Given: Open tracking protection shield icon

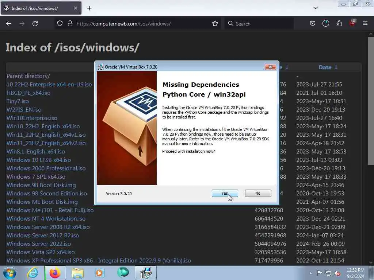Looking at the screenshot, I should [x=60, y=24].
